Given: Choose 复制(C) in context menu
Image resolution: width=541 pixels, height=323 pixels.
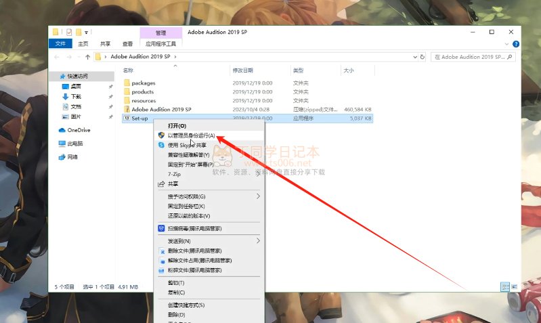Looking at the screenshot, I should 176,293.
